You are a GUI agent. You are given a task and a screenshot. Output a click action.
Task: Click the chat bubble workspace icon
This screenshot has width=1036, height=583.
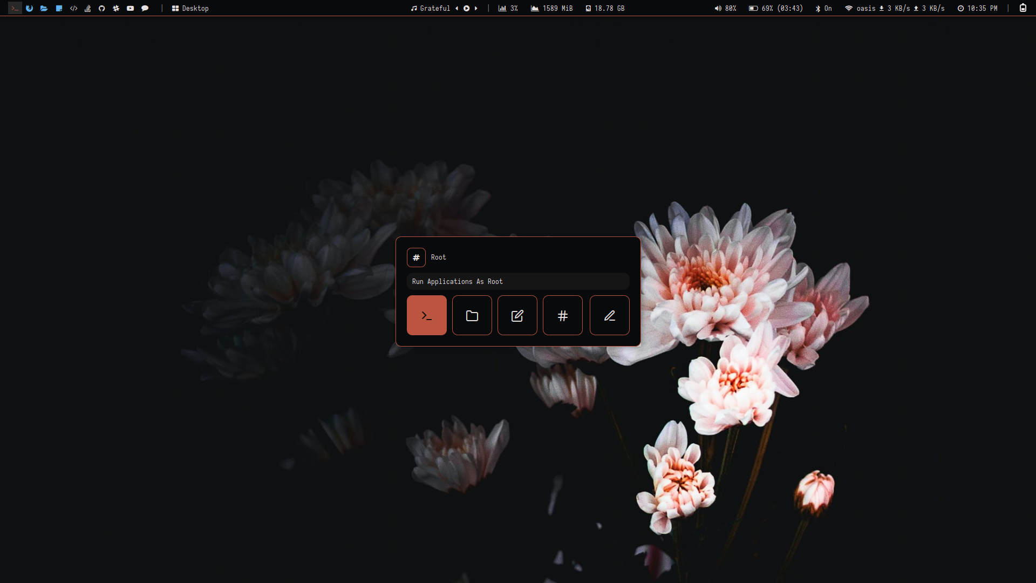point(145,8)
